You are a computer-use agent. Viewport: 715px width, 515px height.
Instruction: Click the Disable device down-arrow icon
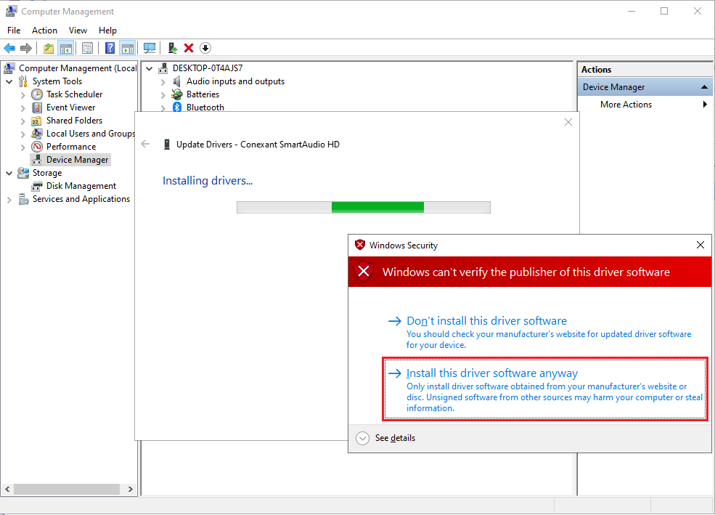coord(205,48)
